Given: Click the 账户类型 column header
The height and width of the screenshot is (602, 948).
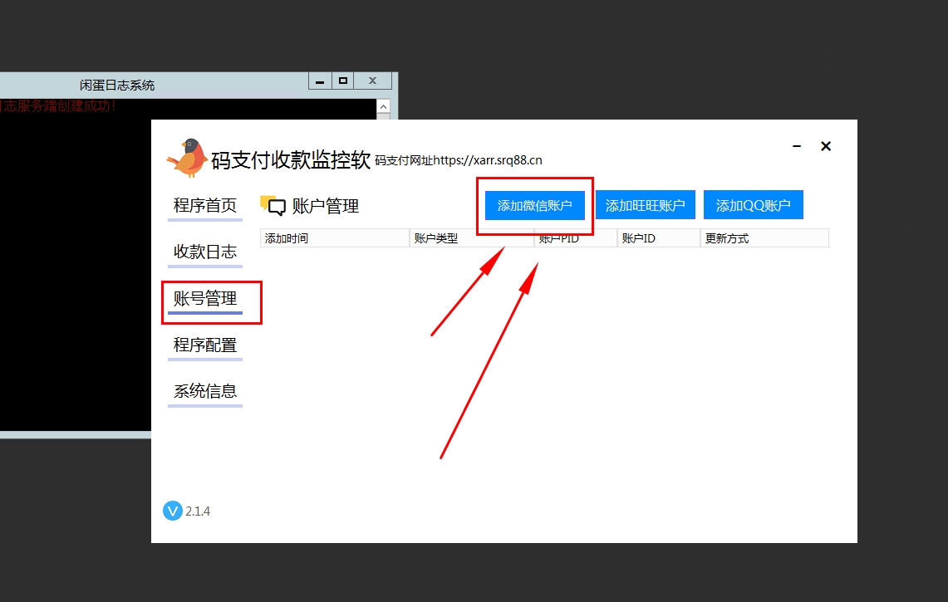Looking at the screenshot, I should (470, 238).
